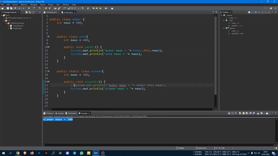Toggle Word Wrap in Console
This screenshot has width=278, height=156.
[x=247, y=113]
